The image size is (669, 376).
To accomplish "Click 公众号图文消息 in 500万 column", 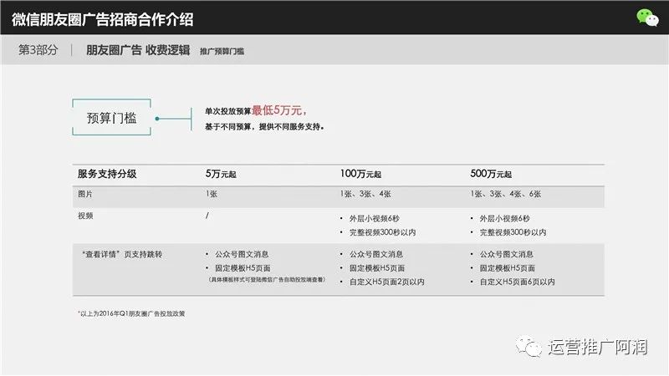I will point(506,254).
